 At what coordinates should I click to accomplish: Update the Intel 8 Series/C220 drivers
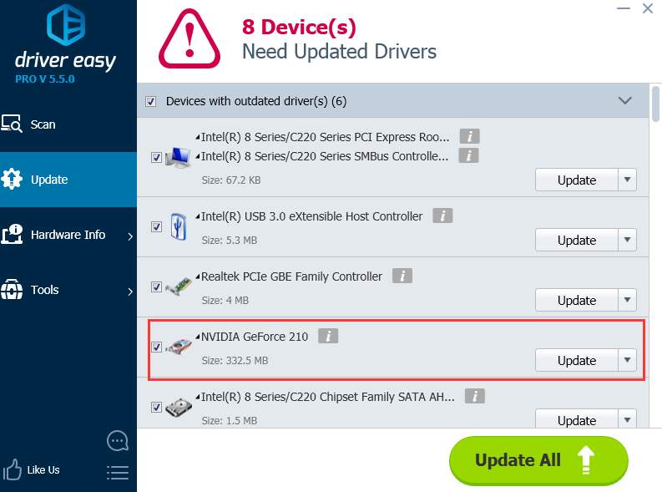tap(577, 180)
